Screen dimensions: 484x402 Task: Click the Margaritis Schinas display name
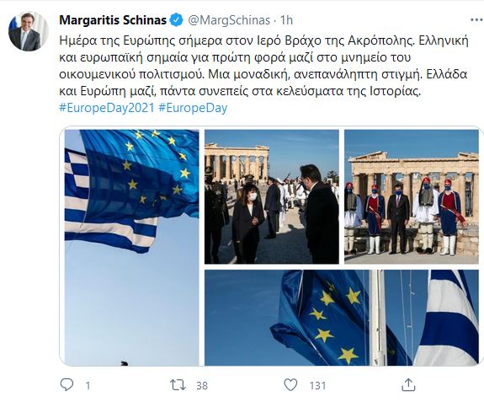click(x=113, y=20)
